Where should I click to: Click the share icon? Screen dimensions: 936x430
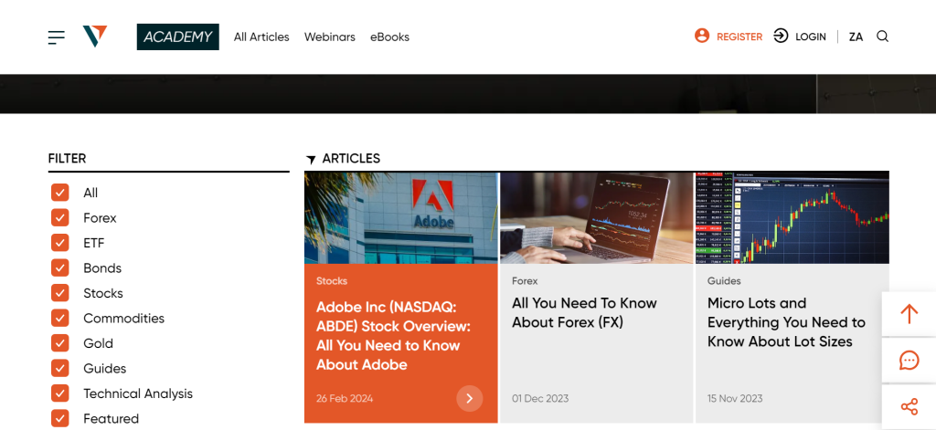(x=909, y=407)
